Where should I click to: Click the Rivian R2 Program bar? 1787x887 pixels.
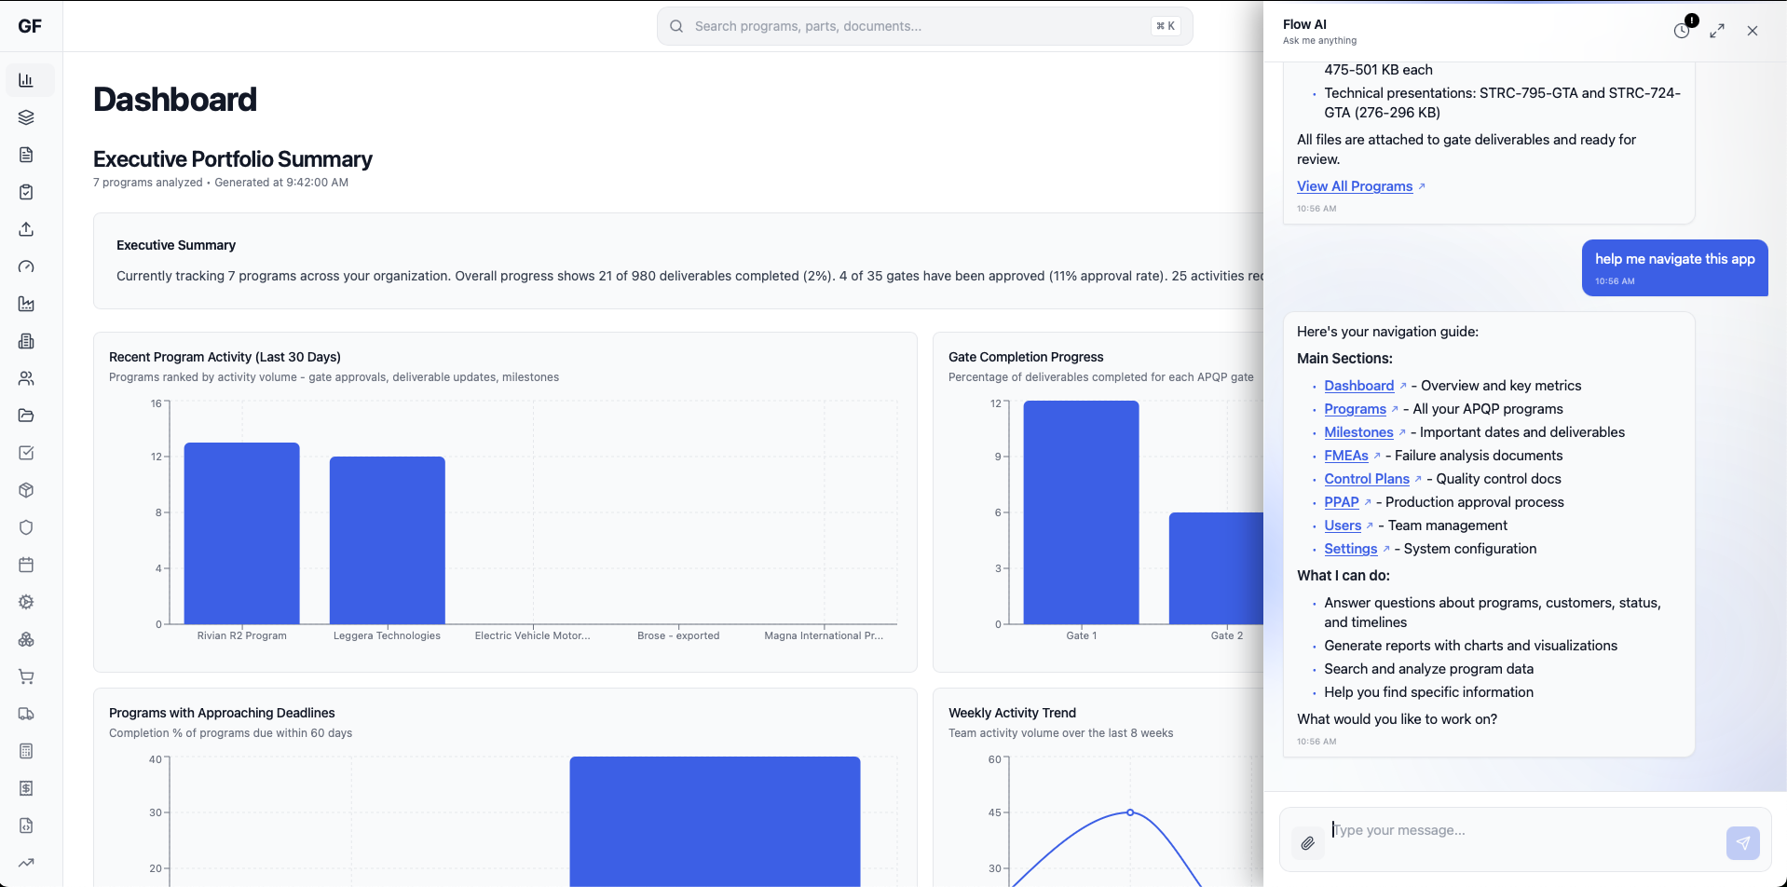tap(241, 533)
